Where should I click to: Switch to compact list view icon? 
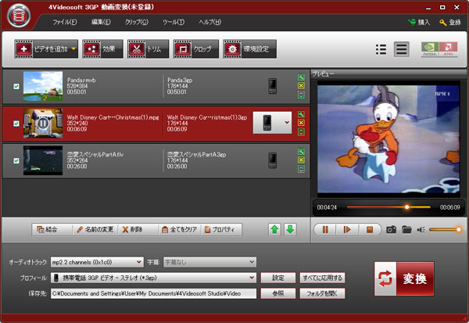click(381, 49)
